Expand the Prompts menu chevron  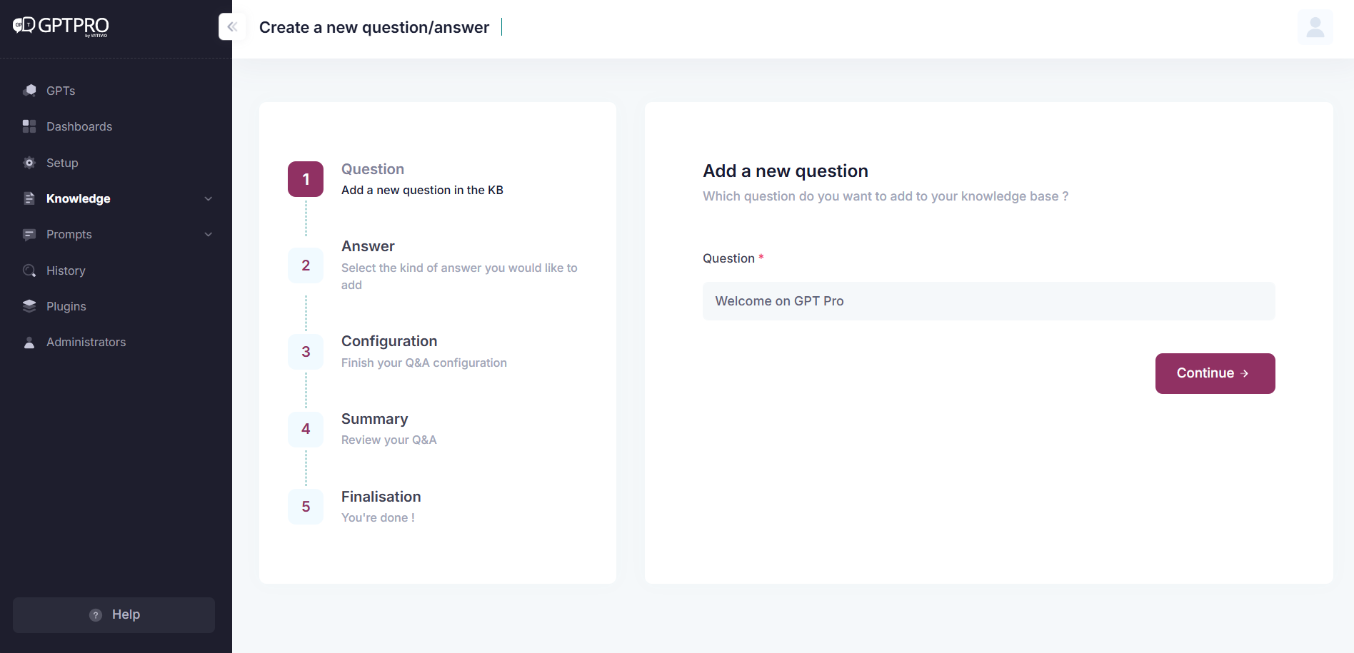[209, 234]
